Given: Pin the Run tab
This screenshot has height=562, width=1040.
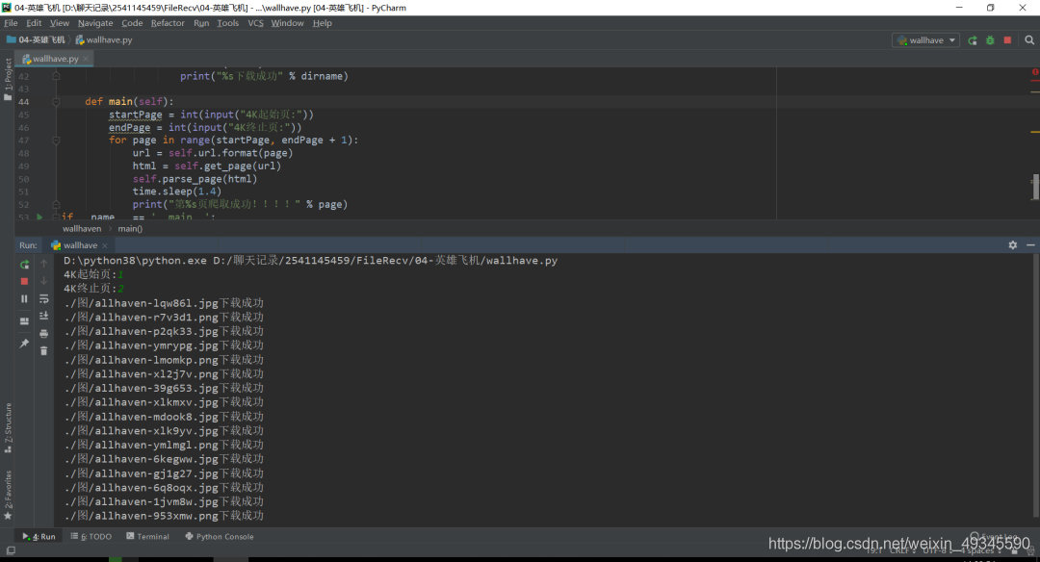Looking at the screenshot, I should click(24, 344).
